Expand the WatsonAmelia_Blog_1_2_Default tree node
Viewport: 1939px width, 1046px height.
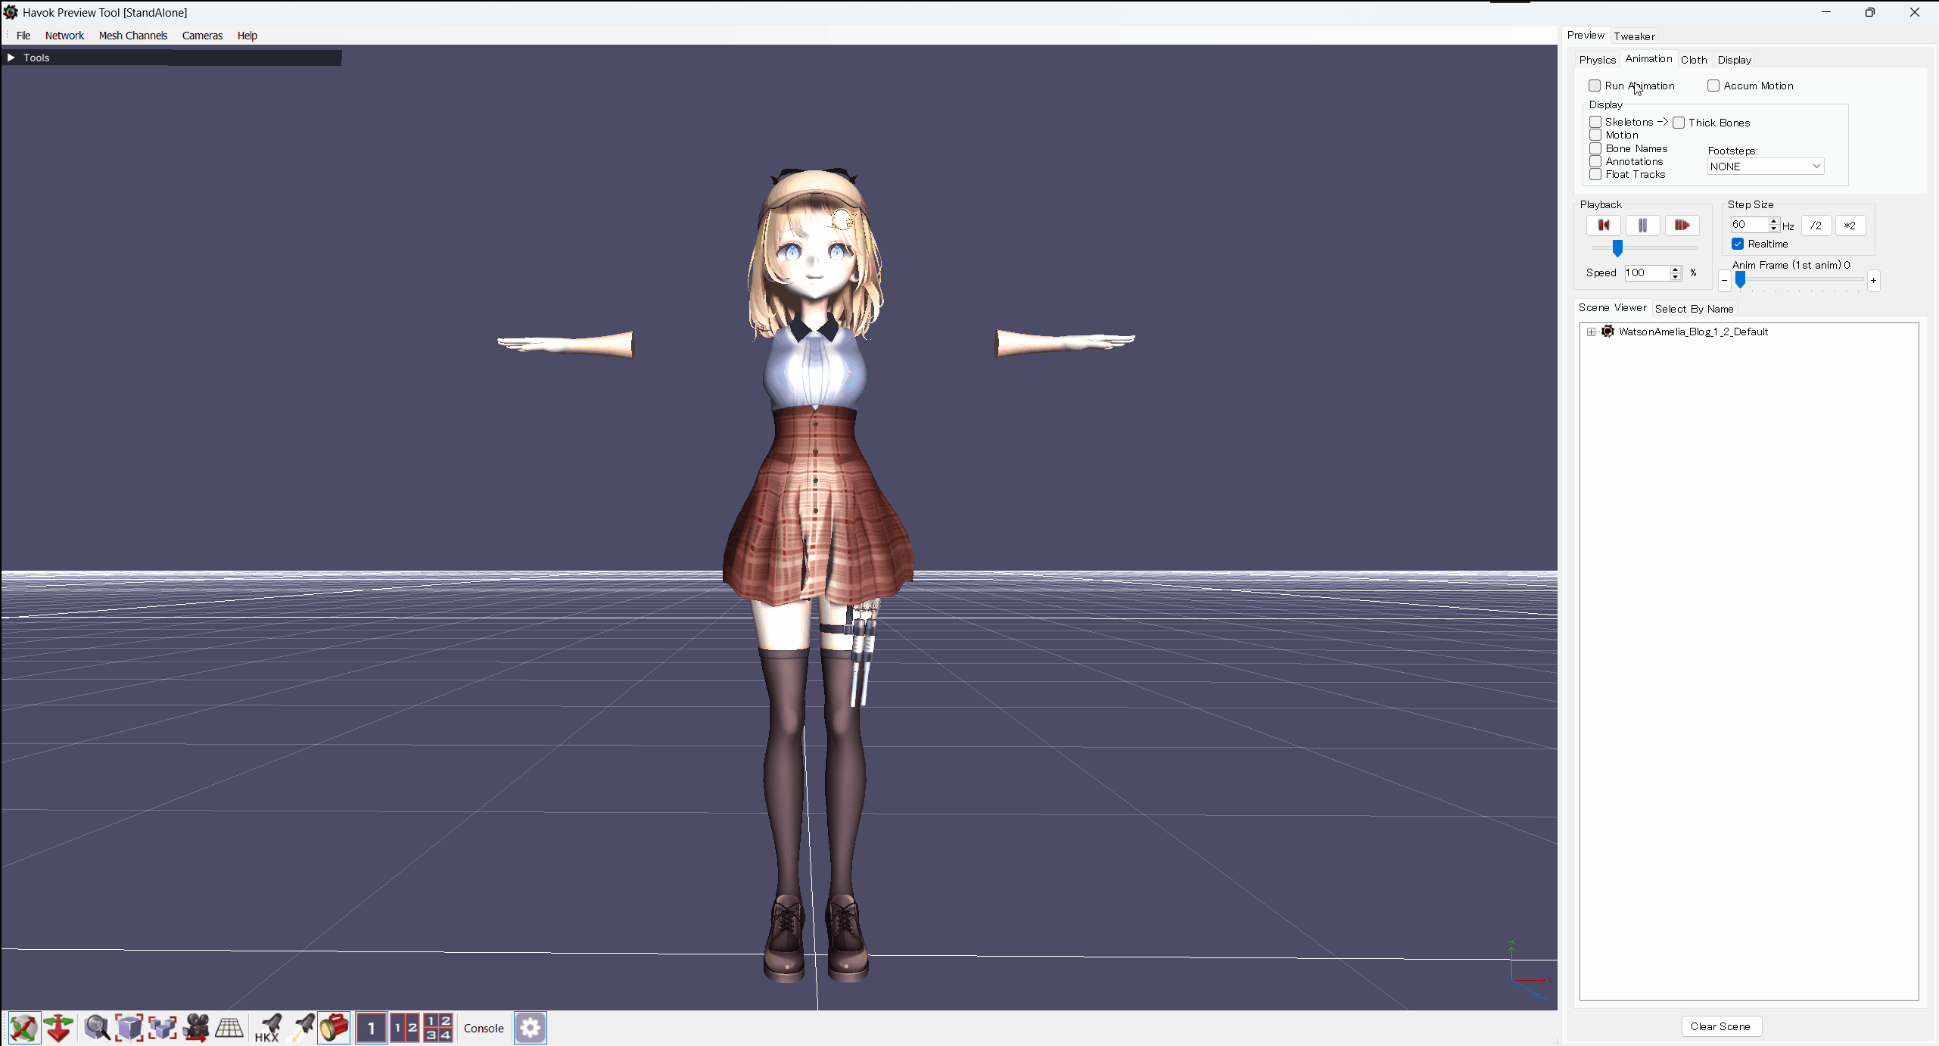pyautogui.click(x=1591, y=332)
